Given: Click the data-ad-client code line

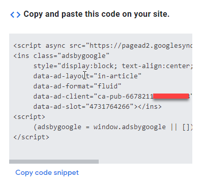Looking at the screenshot, I should (113, 97).
